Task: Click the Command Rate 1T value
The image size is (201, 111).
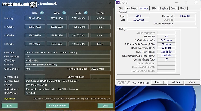Action: [x=166, y=59]
